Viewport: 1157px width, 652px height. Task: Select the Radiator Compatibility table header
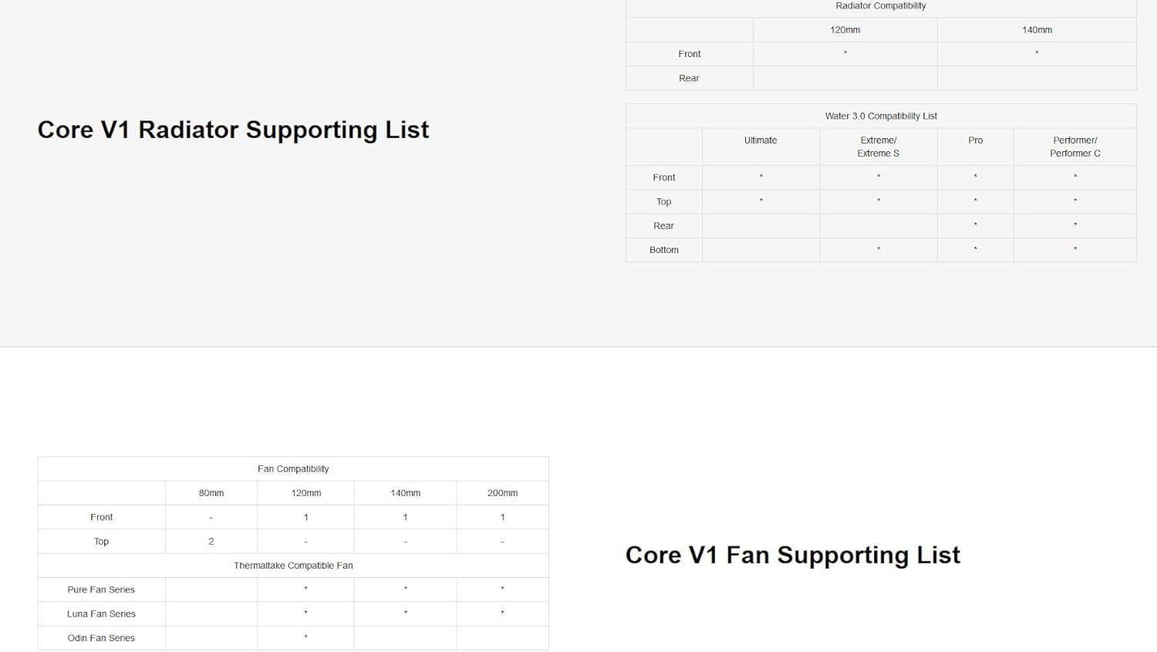pyautogui.click(x=880, y=6)
